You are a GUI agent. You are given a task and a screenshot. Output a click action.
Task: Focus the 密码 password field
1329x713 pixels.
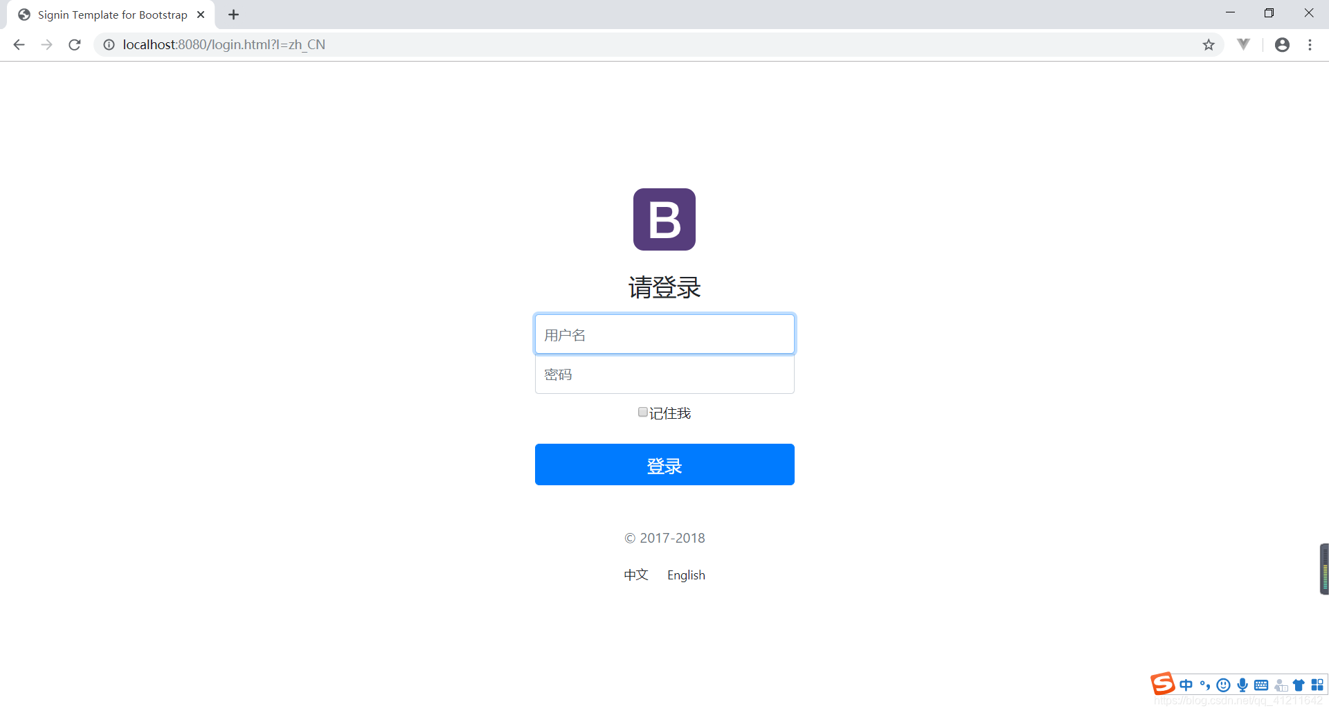coord(664,374)
